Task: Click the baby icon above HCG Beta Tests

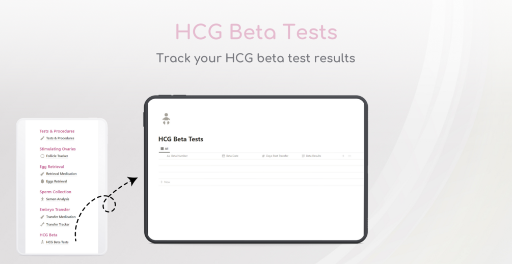Action: pos(166,119)
